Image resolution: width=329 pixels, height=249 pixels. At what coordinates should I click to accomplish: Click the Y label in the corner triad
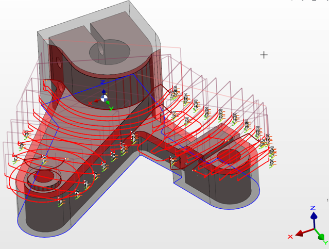[x=325, y=242]
